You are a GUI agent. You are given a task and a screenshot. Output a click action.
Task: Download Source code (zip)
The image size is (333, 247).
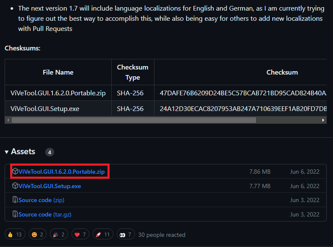point(41,200)
